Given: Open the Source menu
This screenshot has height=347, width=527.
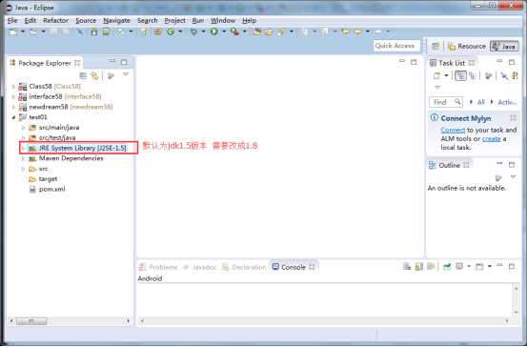Looking at the screenshot, I should coord(86,21).
